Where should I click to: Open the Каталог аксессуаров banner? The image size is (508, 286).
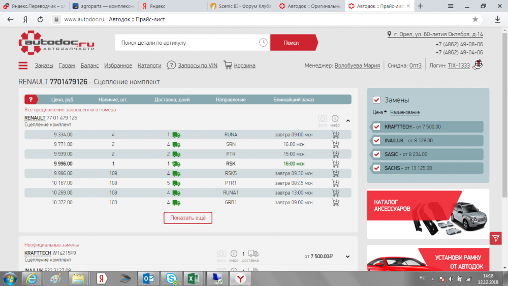pos(428,214)
